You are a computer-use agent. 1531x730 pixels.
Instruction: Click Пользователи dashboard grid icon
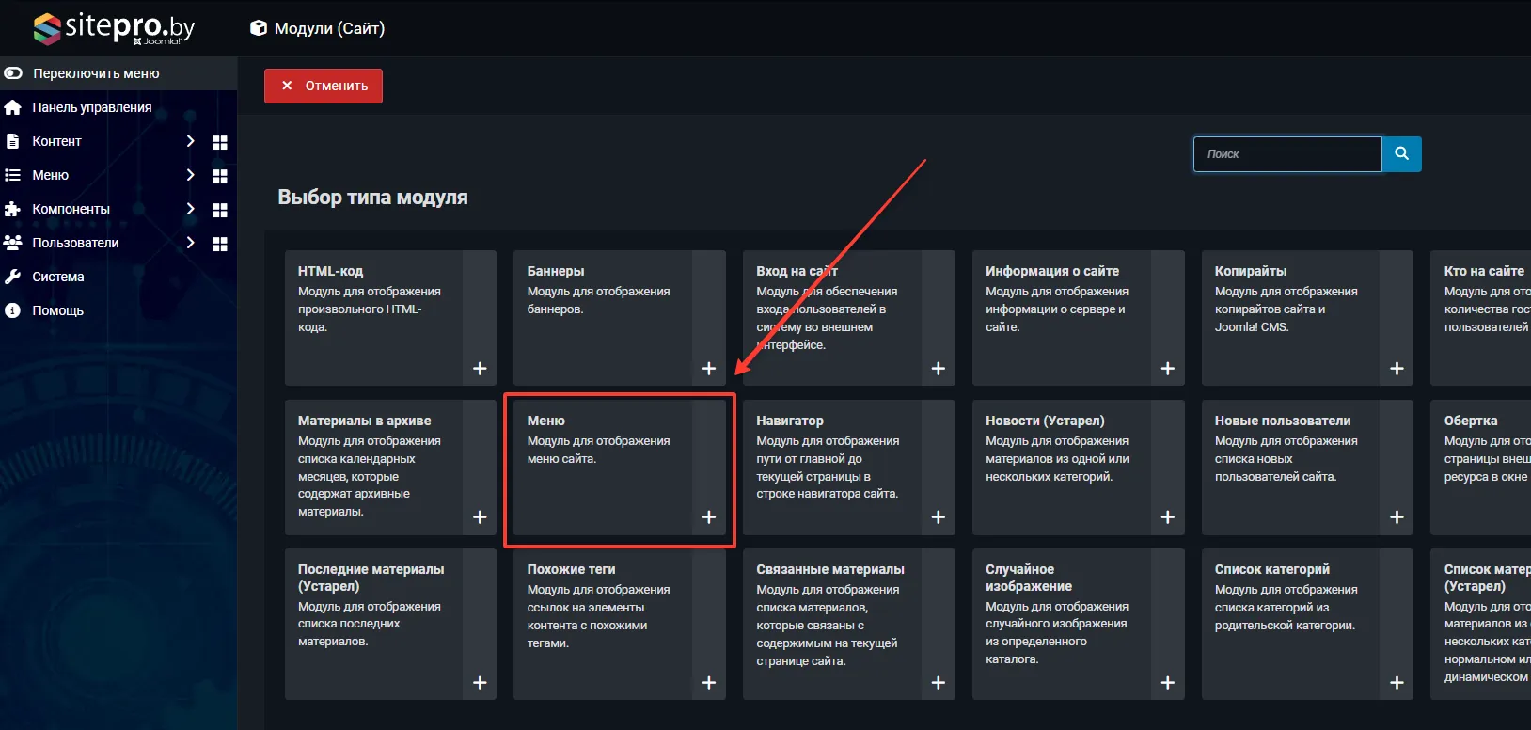coord(220,244)
